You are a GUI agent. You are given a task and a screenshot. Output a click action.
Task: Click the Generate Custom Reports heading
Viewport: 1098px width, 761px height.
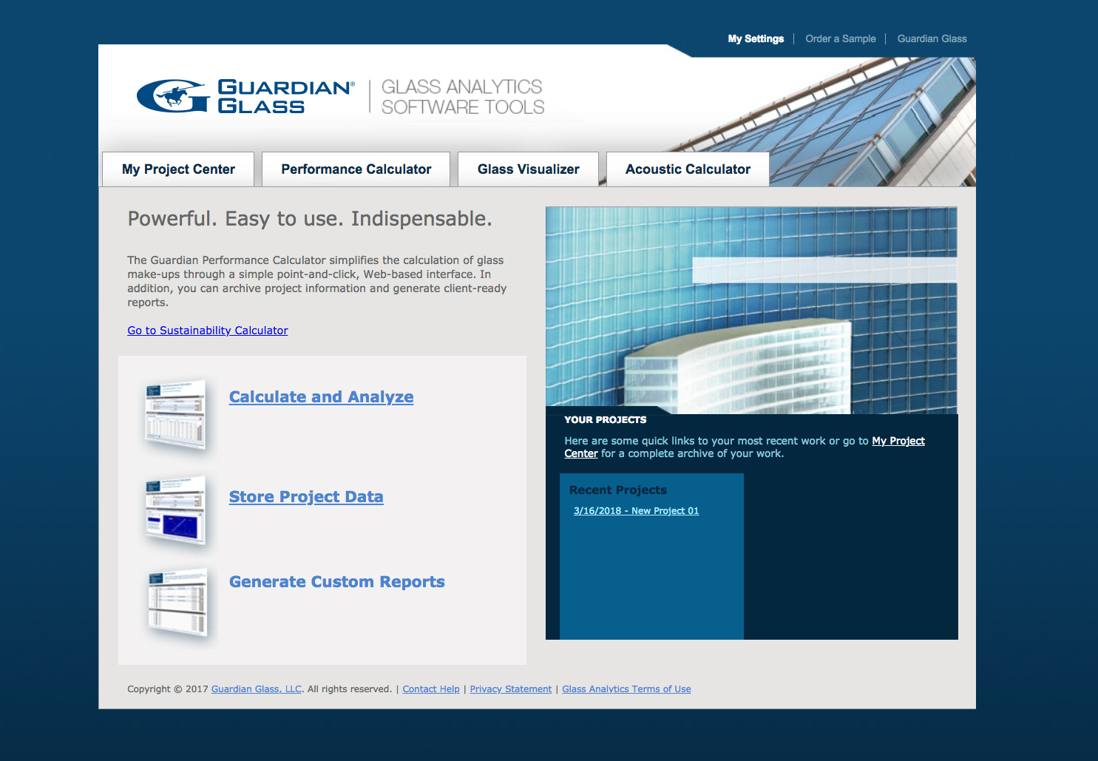click(336, 582)
